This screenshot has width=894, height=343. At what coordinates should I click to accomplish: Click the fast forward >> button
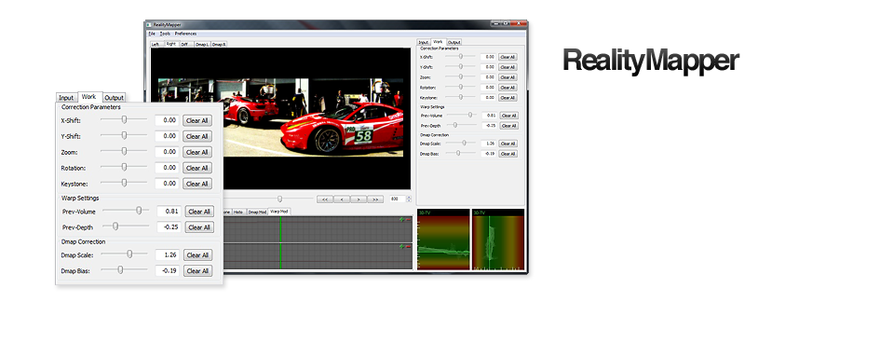pos(374,199)
